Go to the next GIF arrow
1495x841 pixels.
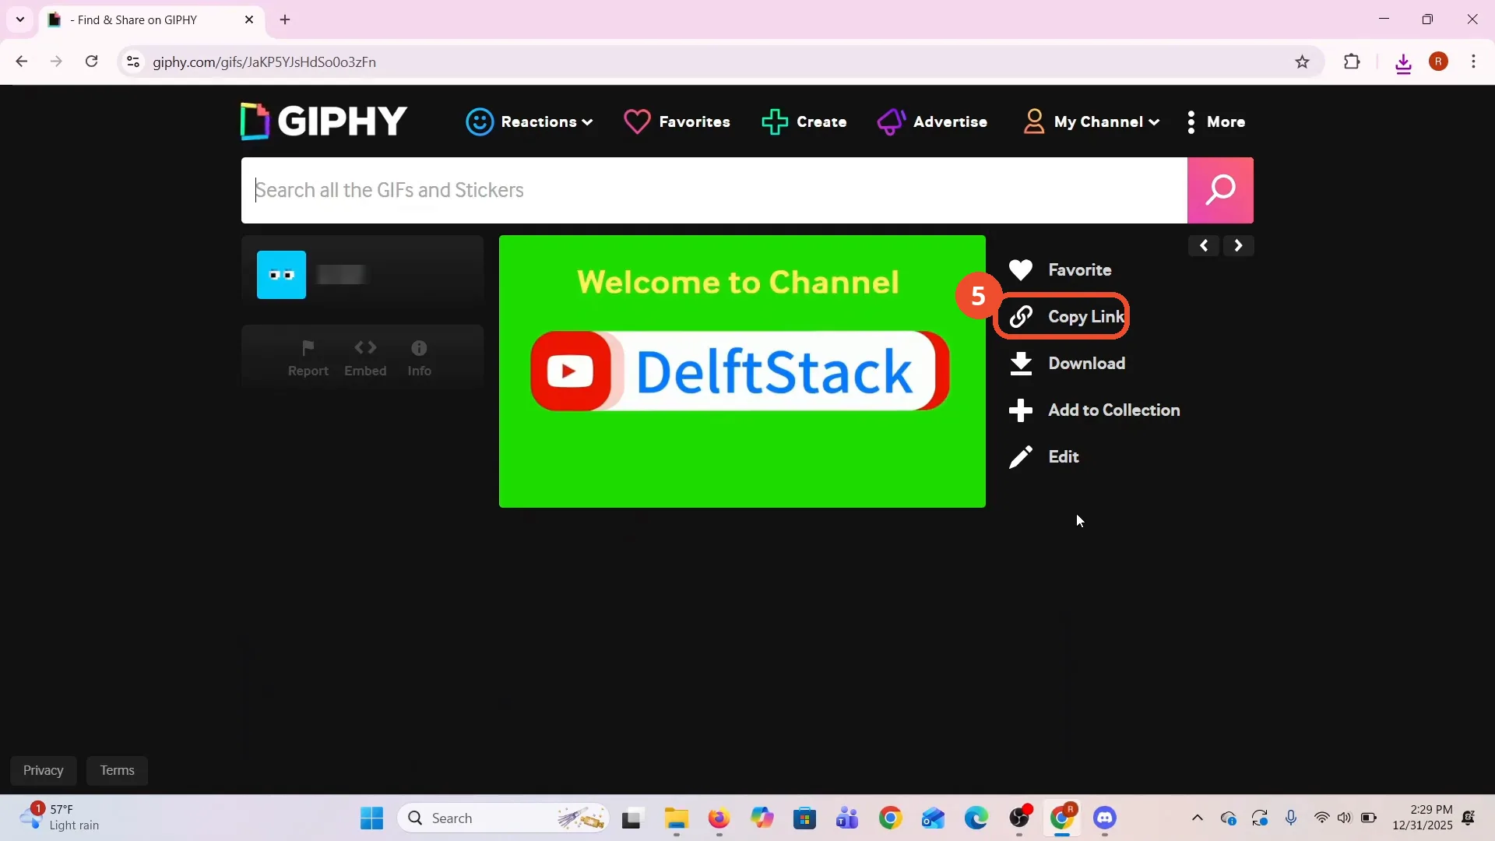point(1238,246)
